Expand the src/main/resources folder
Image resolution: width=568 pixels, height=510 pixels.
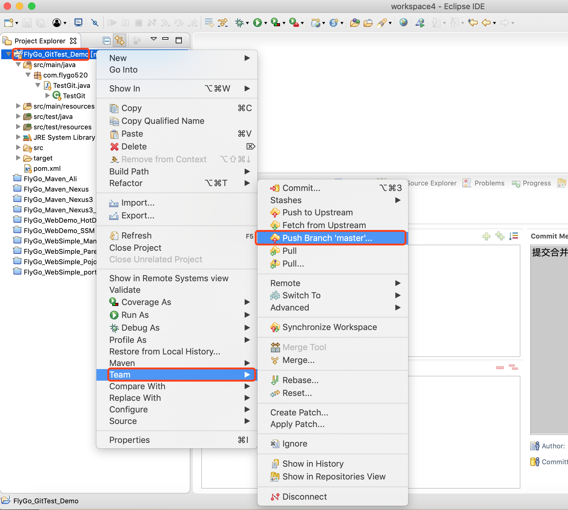pos(18,106)
